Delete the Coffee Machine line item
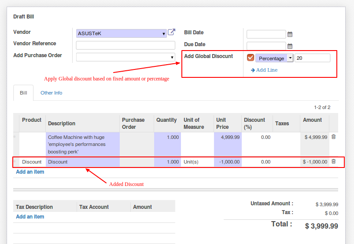Viewport: 354px width, 244px height. point(333,137)
